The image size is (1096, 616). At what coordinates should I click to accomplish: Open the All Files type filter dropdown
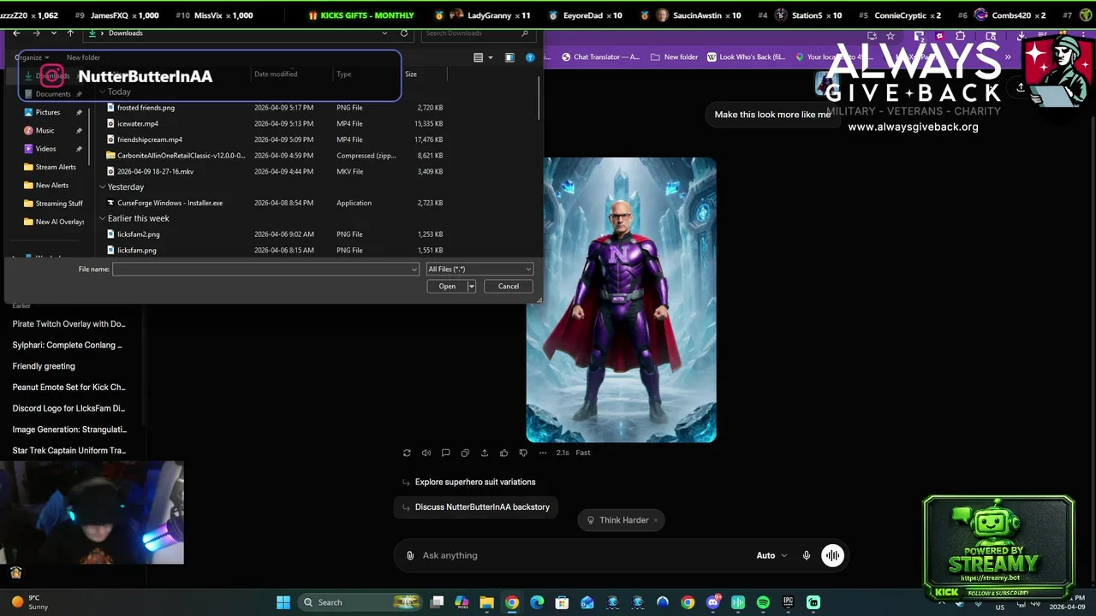click(x=479, y=269)
